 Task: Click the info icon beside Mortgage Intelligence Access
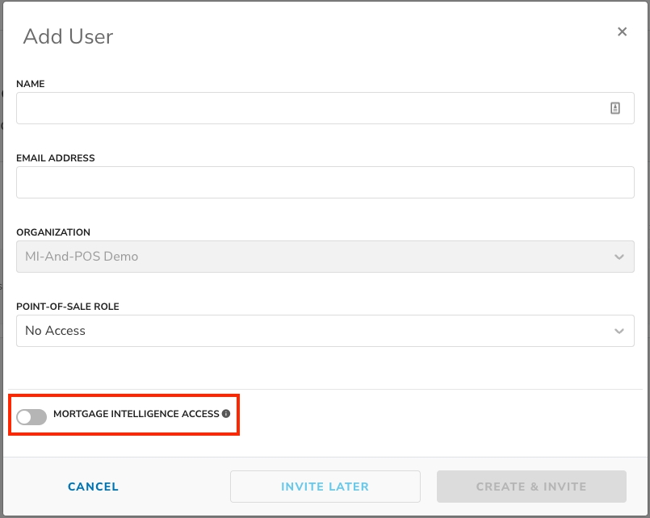[x=226, y=414]
